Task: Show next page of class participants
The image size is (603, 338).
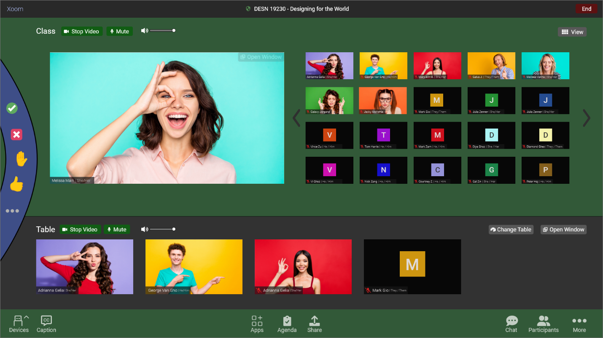Action: [586, 118]
